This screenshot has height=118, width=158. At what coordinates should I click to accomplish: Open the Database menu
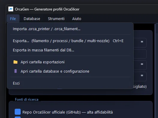click(32, 19)
